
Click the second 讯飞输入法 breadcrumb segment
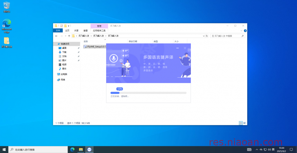pyautogui.click(x=98, y=36)
